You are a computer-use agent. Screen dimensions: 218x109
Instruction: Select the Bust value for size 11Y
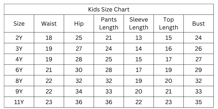[x=198, y=102]
